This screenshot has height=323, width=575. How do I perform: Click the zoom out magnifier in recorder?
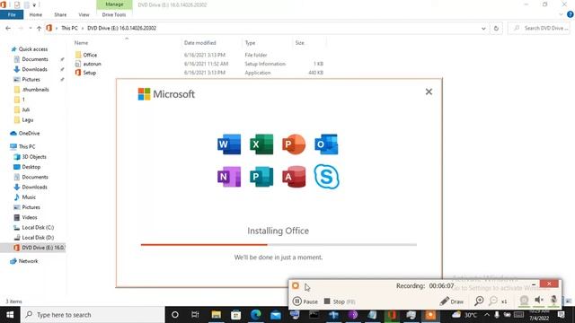click(493, 301)
